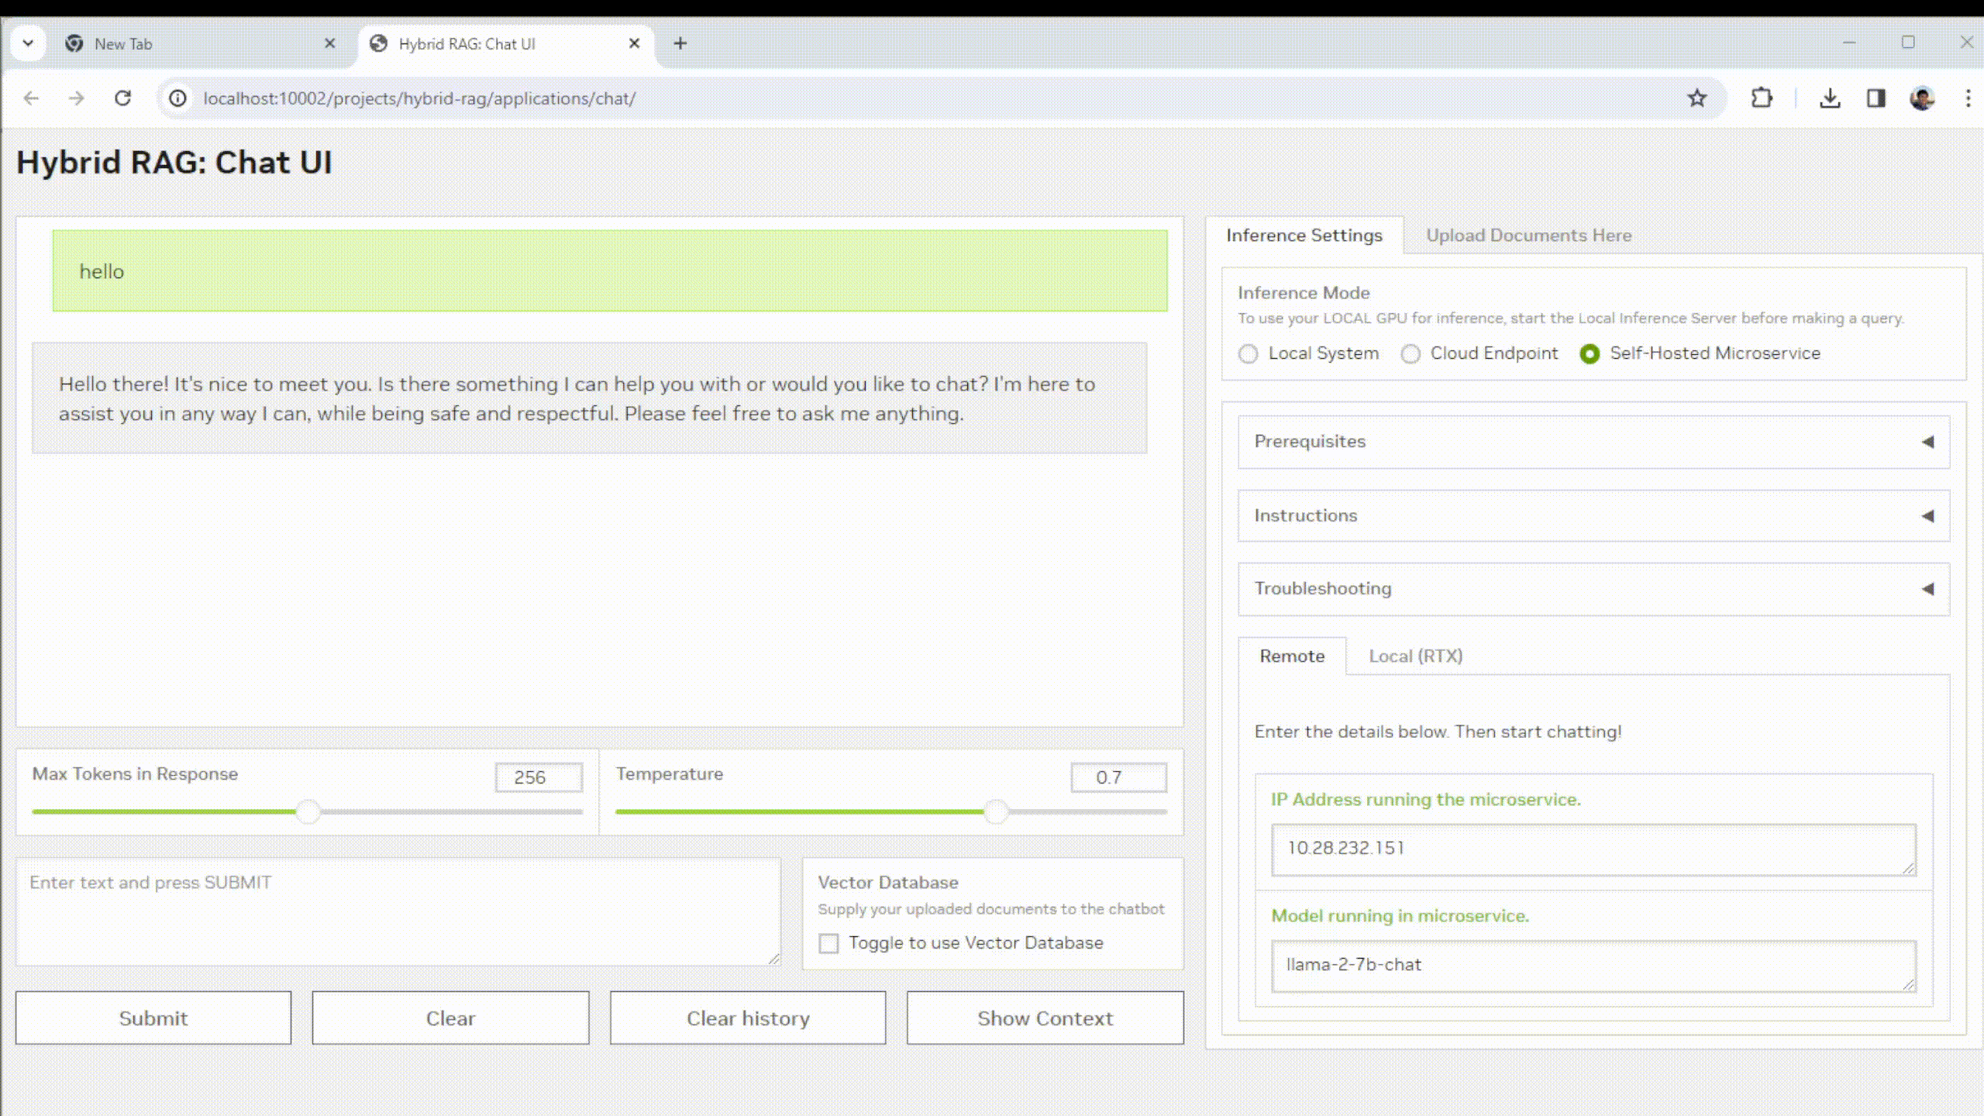Screen dimensions: 1984x1116
Task: Expand the Prerequisites section
Action: coord(1593,442)
